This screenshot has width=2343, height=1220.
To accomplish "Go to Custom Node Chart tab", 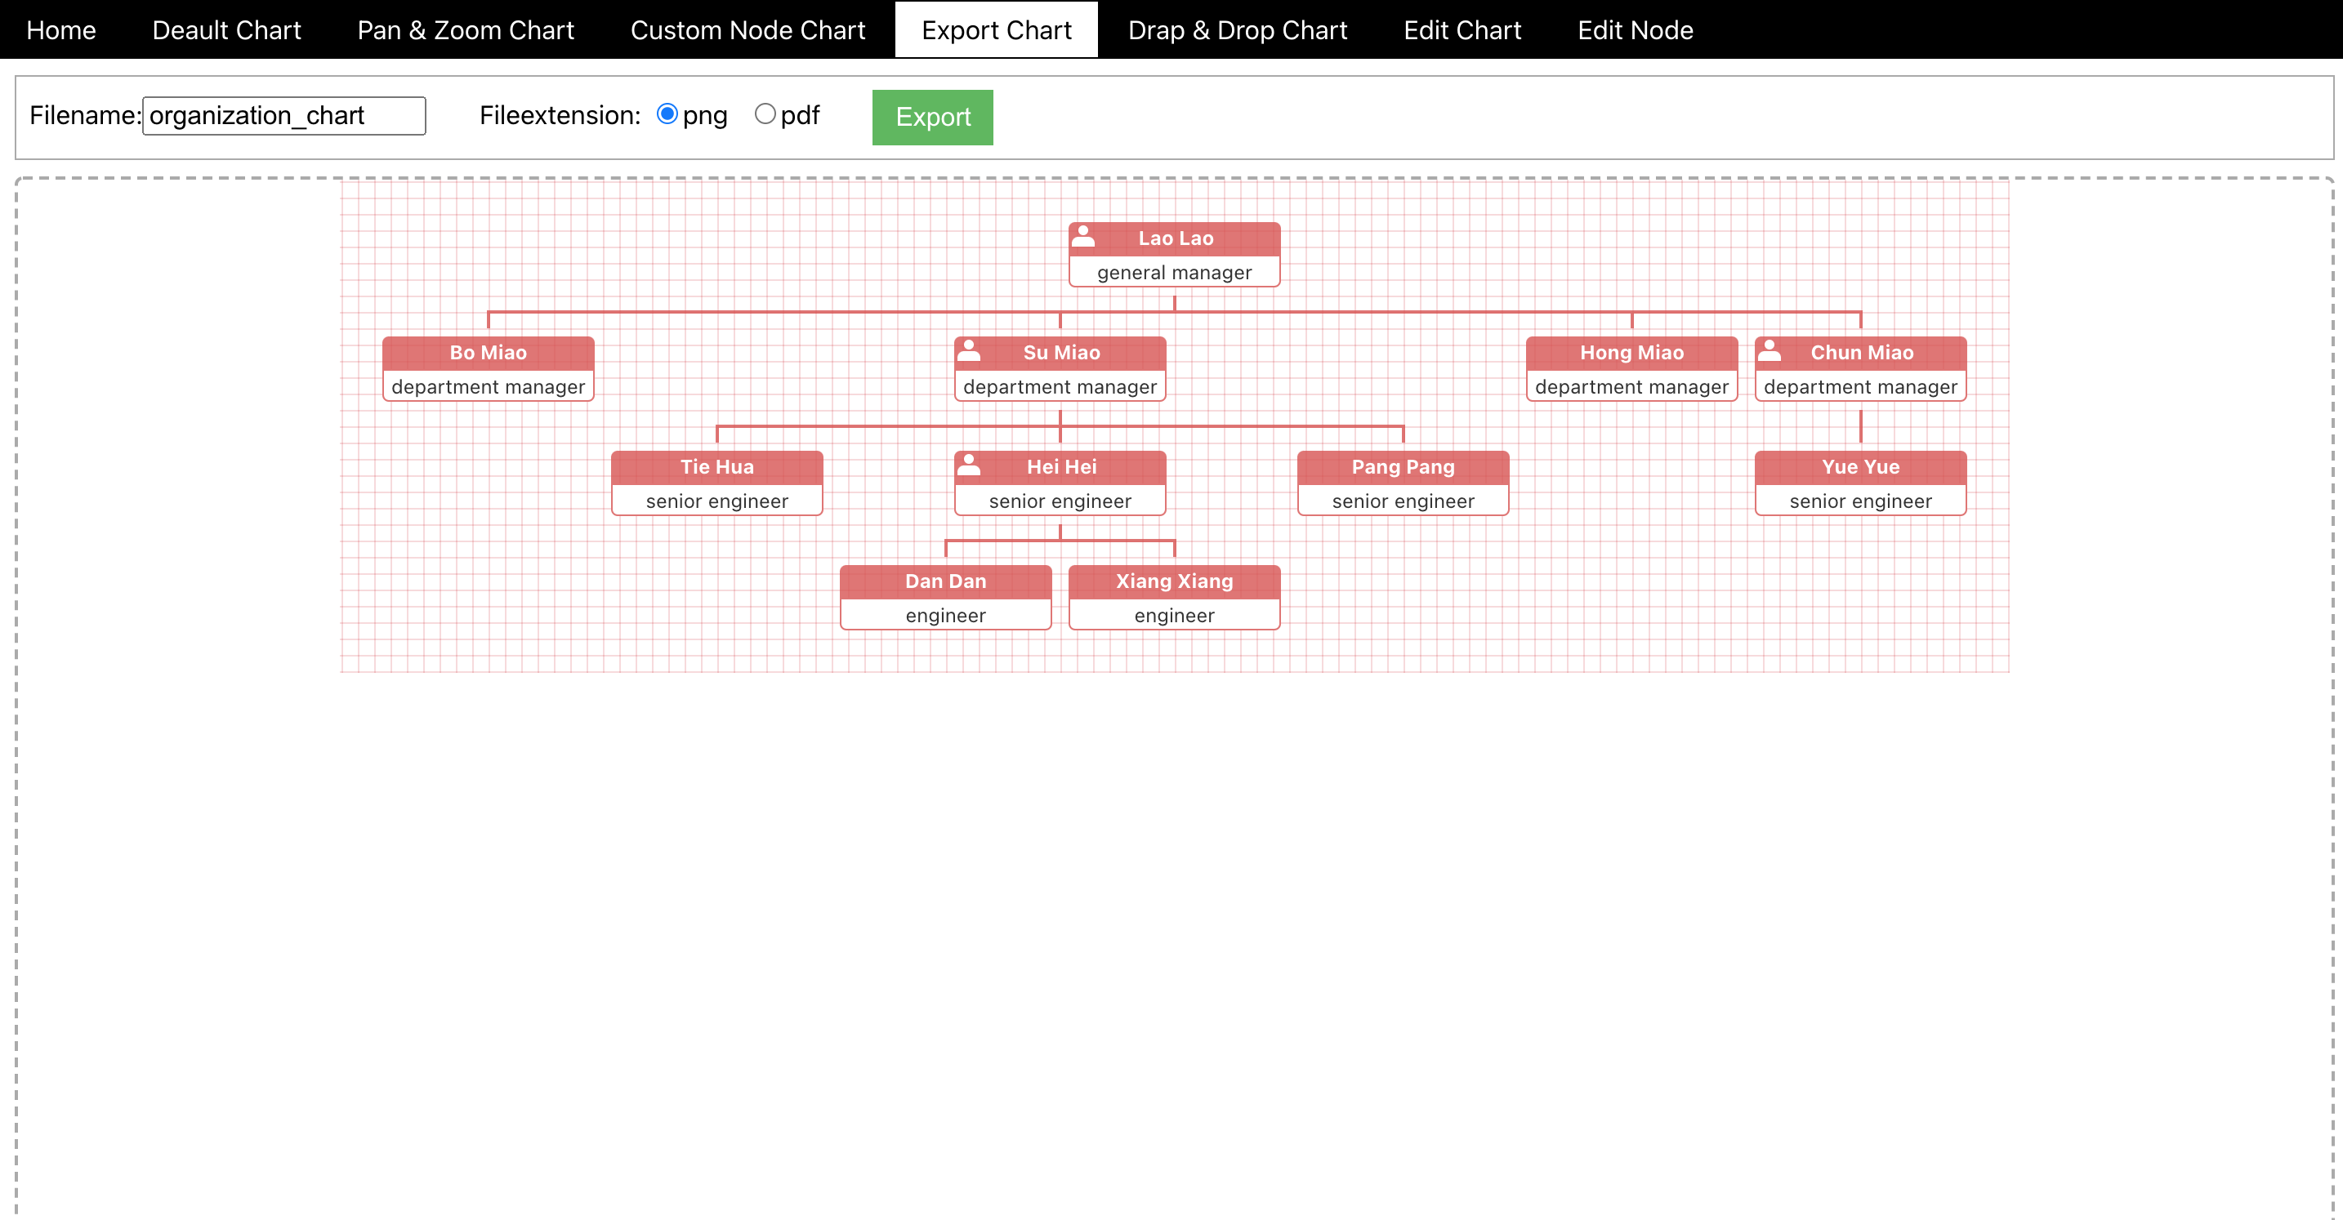I will (747, 30).
